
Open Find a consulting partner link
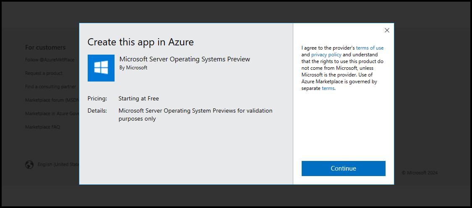point(50,87)
